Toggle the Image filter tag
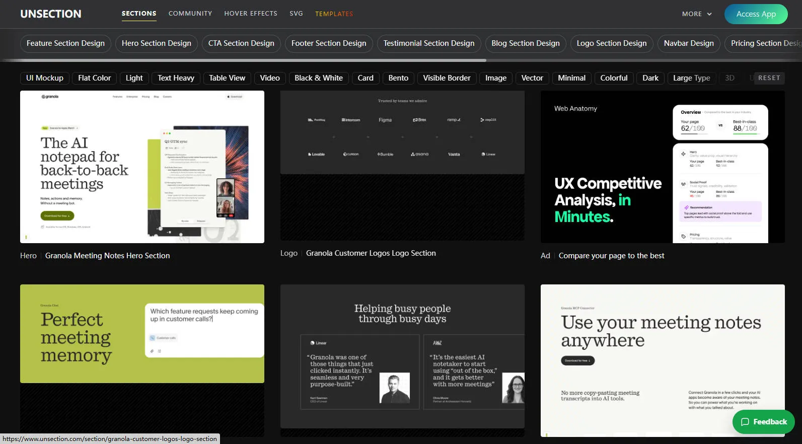The width and height of the screenshot is (802, 444). 496,78
